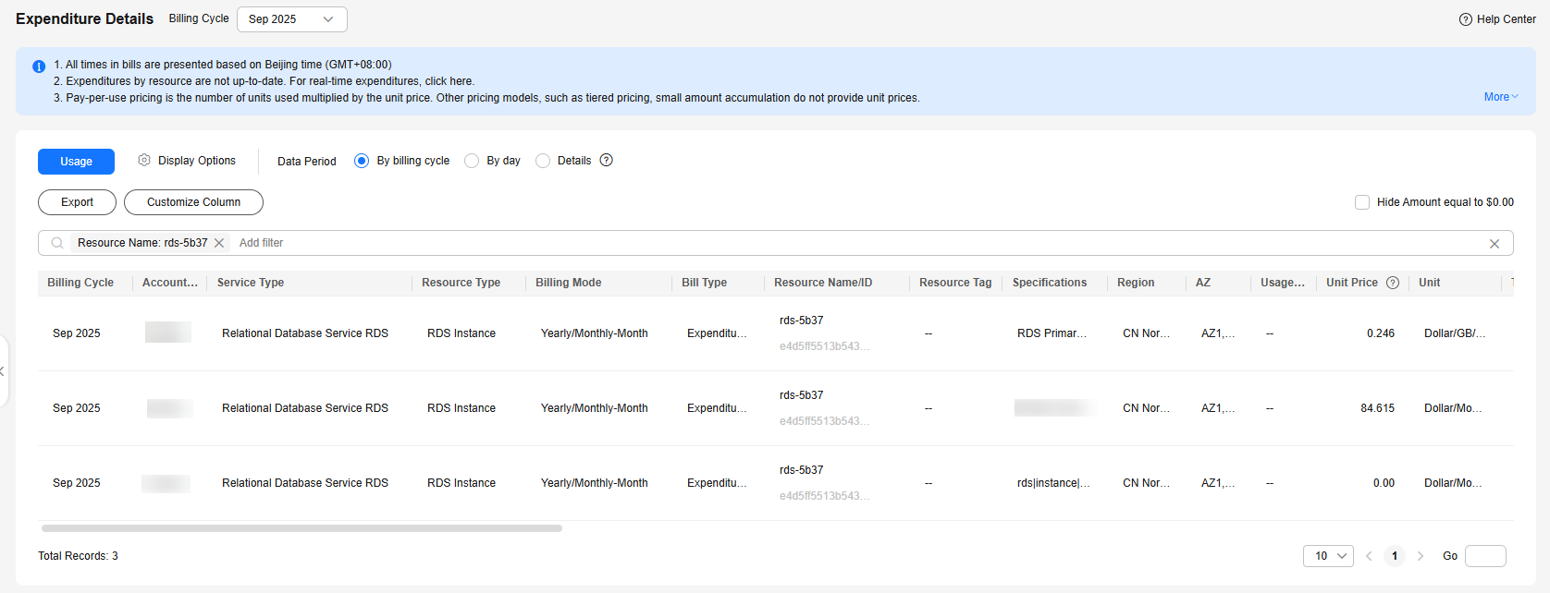Click the Display Options gear icon
1550x593 pixels.
[144, 160]
